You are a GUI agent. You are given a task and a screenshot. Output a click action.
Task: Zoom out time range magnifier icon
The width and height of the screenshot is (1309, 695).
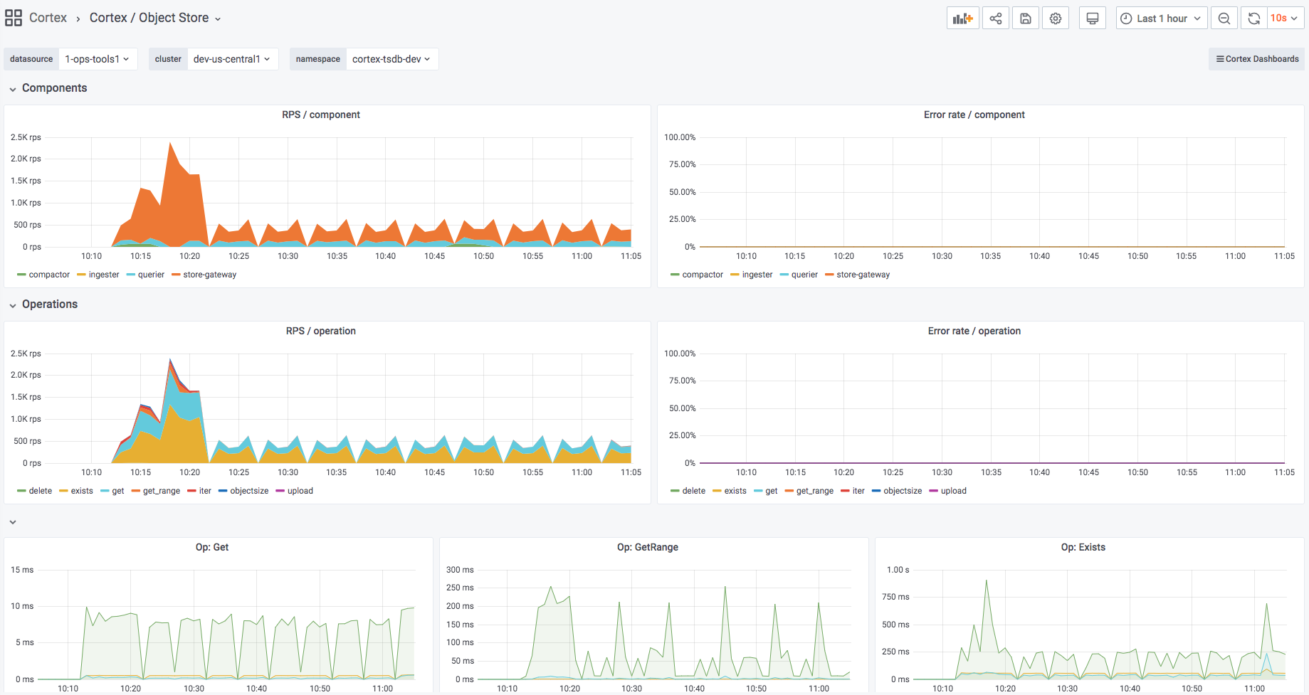(1224, 18)
